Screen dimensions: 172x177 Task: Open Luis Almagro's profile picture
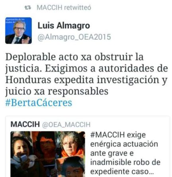tap(18, 31)
